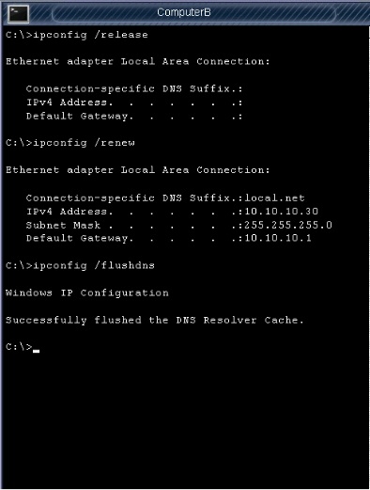Select the ipconfig /release command line

click(x=77, y=35)
